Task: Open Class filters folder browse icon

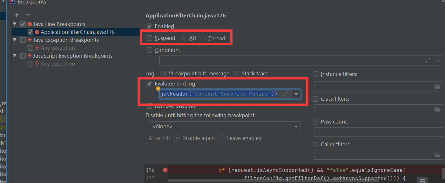Action: click(437, 109)
